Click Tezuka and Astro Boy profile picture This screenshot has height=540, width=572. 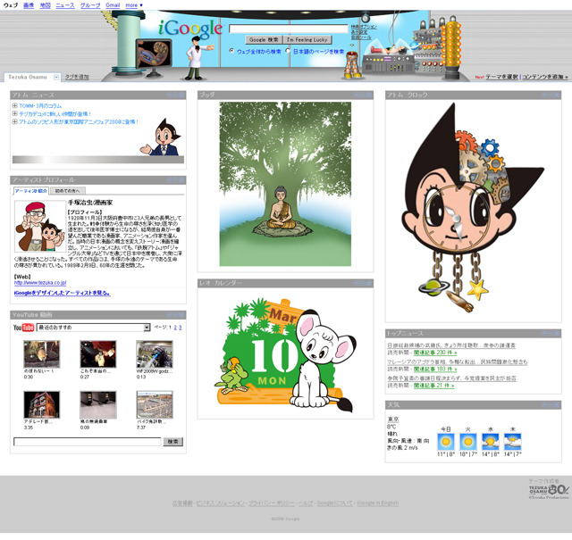point(40,227)
